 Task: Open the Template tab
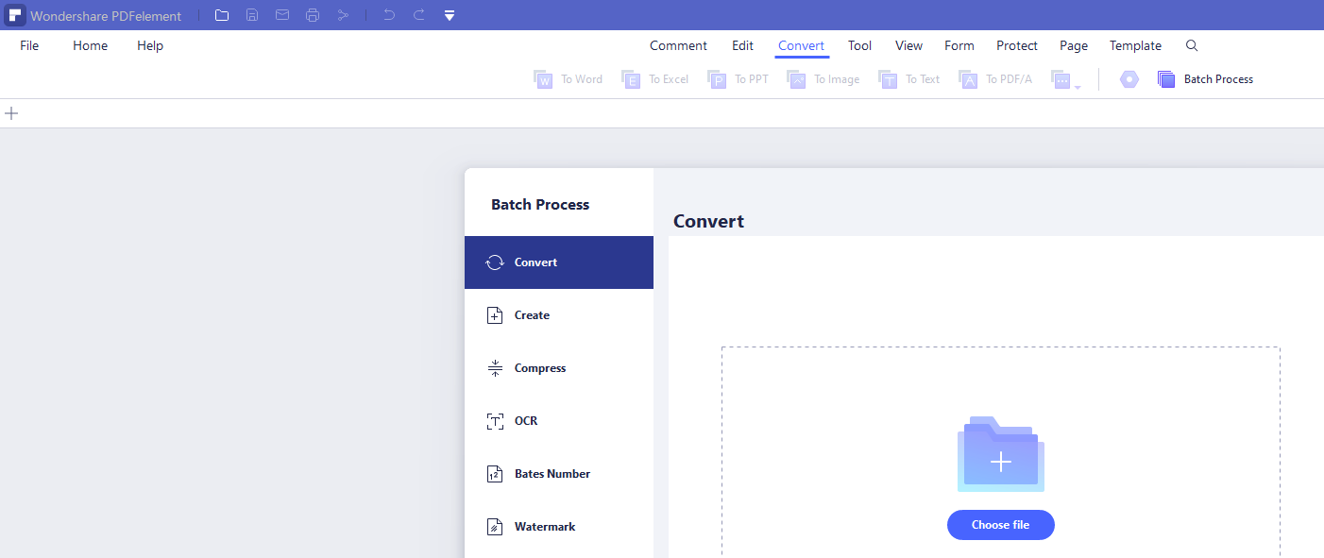(1135, 45)
